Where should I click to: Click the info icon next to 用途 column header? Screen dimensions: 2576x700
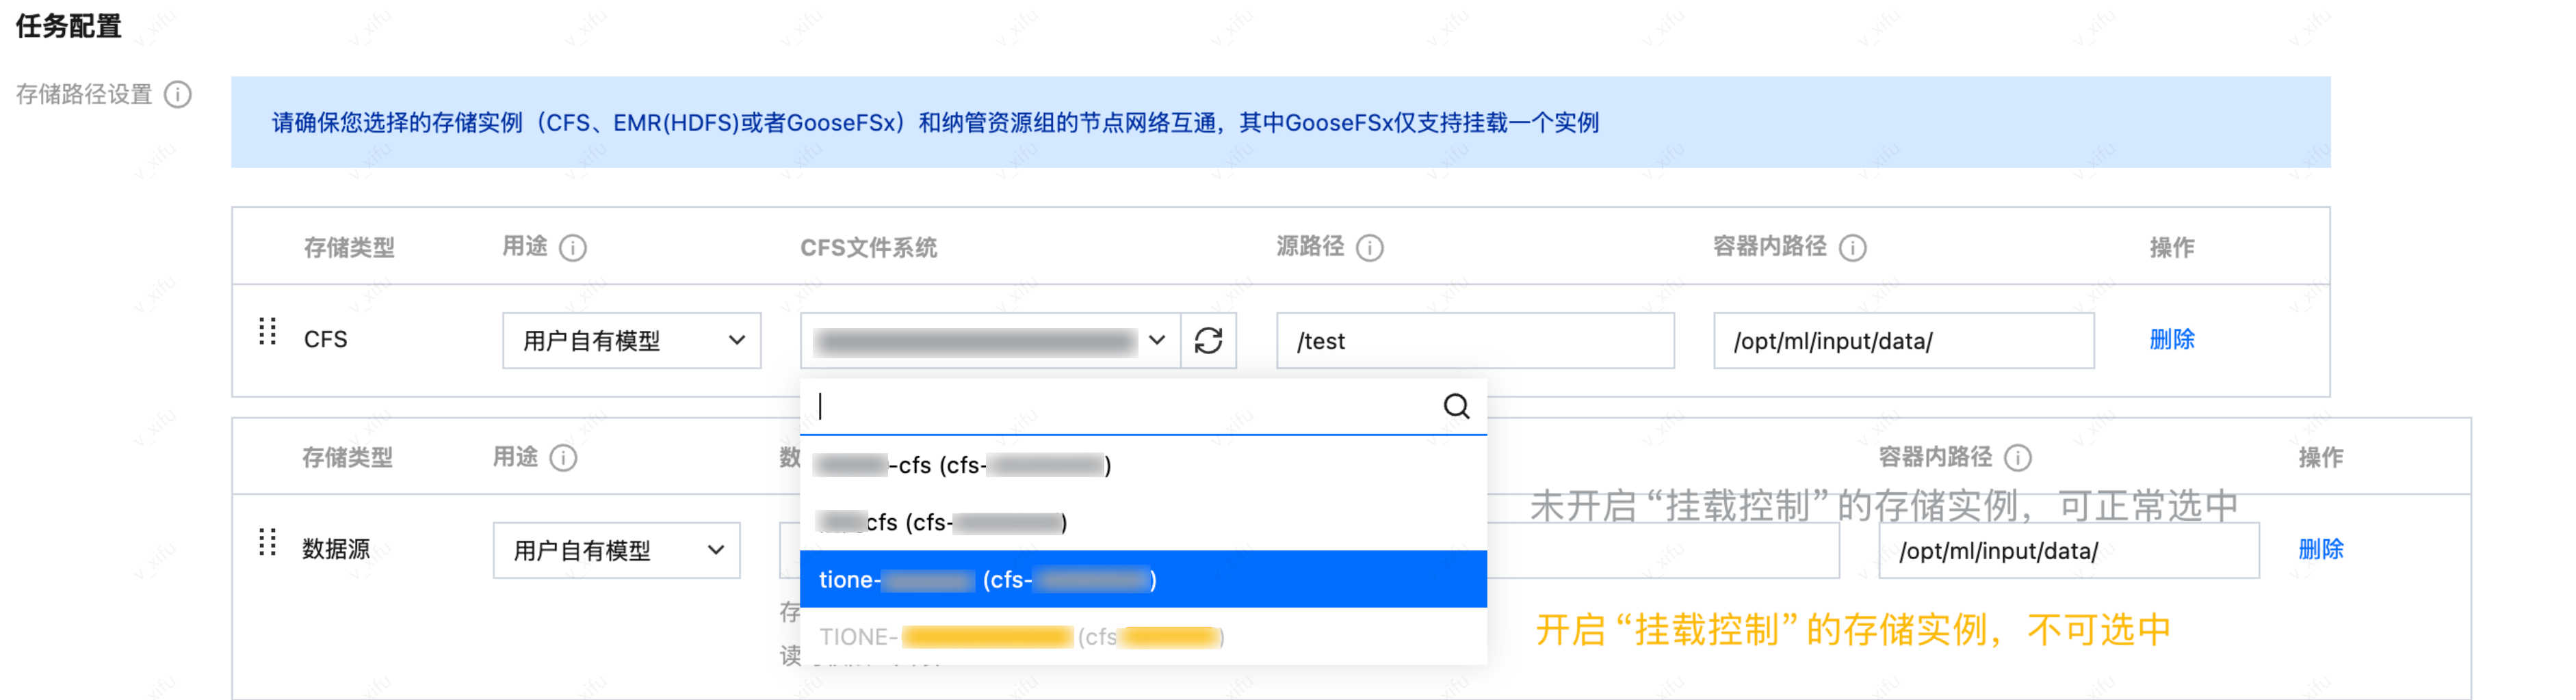click(571, 247)
